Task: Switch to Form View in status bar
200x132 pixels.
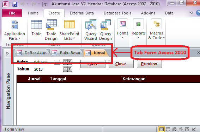Action: [161, 129]
